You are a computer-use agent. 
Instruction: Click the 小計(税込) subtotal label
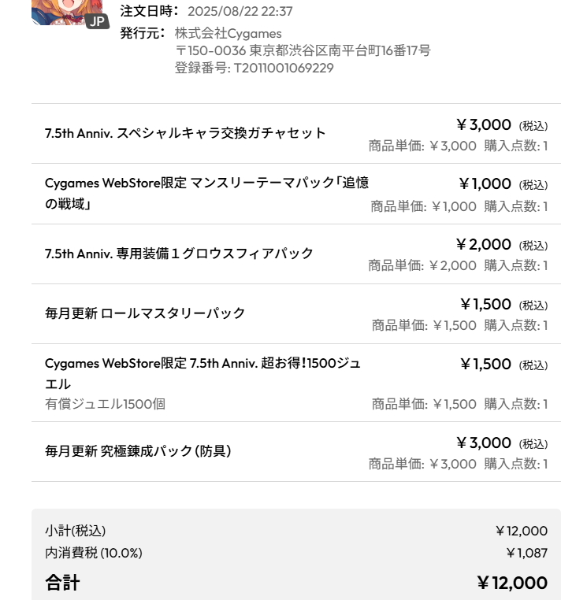click(76, 531)
